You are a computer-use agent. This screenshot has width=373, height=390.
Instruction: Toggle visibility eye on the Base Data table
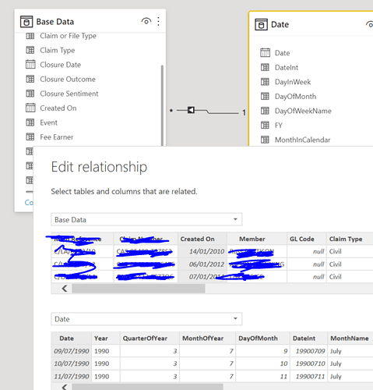click(146, 21)
